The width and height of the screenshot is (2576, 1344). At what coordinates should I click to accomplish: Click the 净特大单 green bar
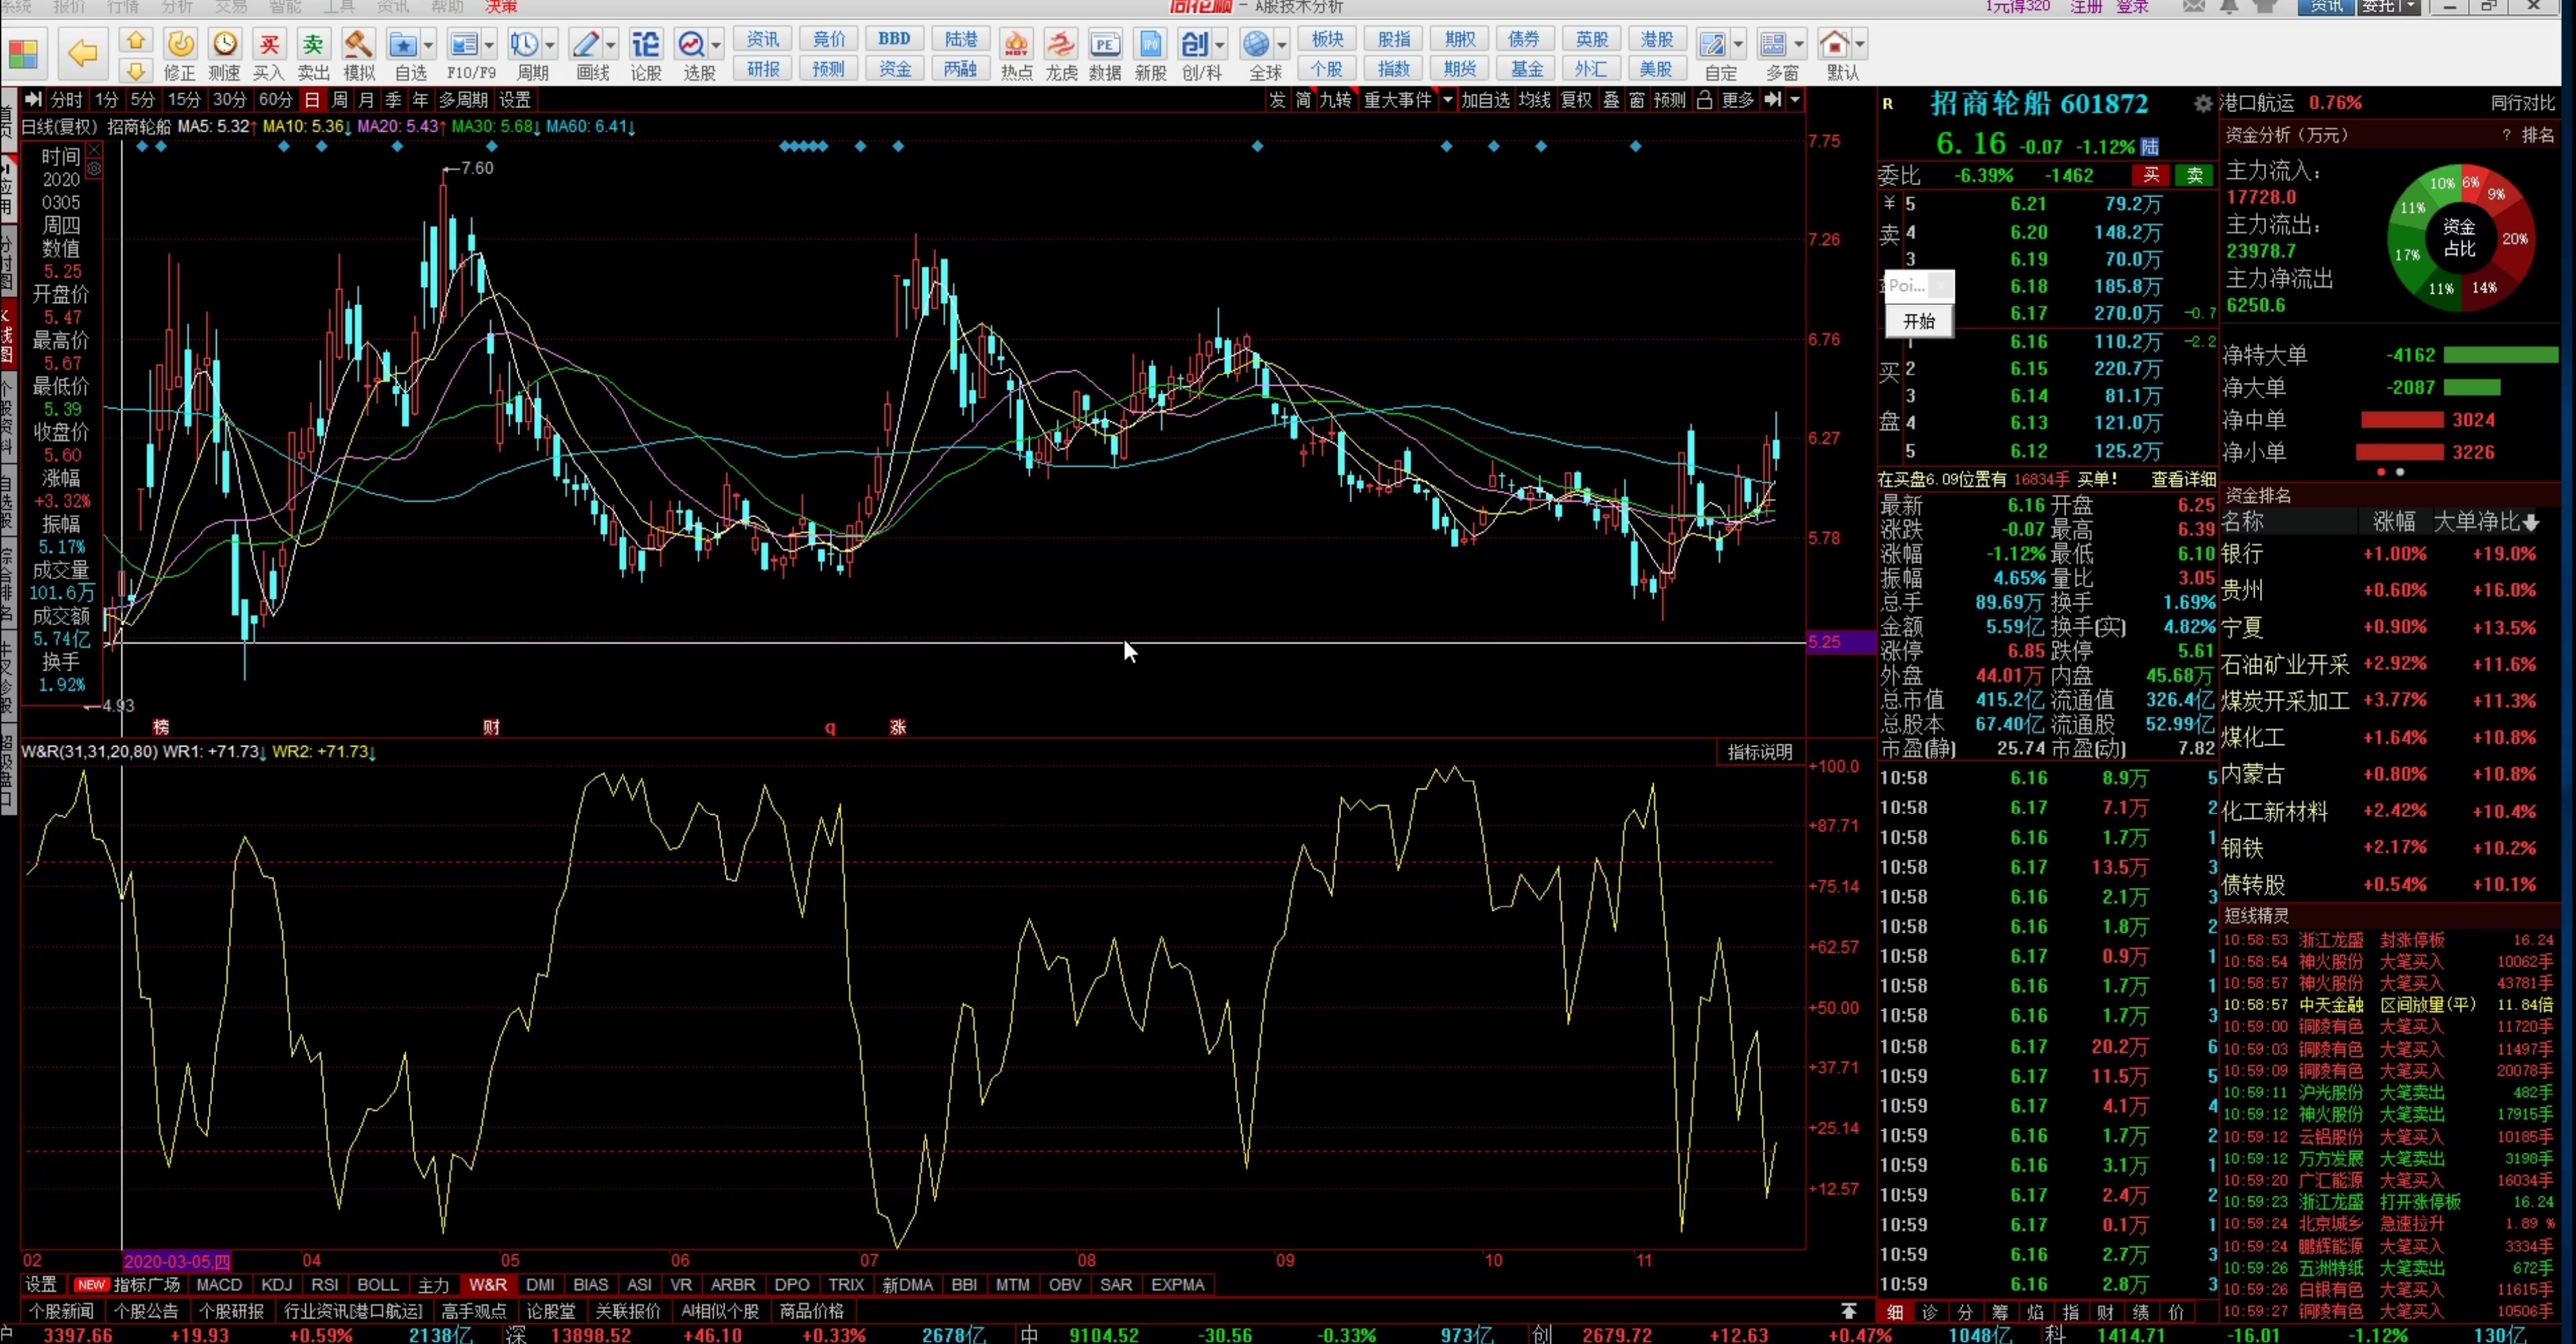[x=2500, y=355]
